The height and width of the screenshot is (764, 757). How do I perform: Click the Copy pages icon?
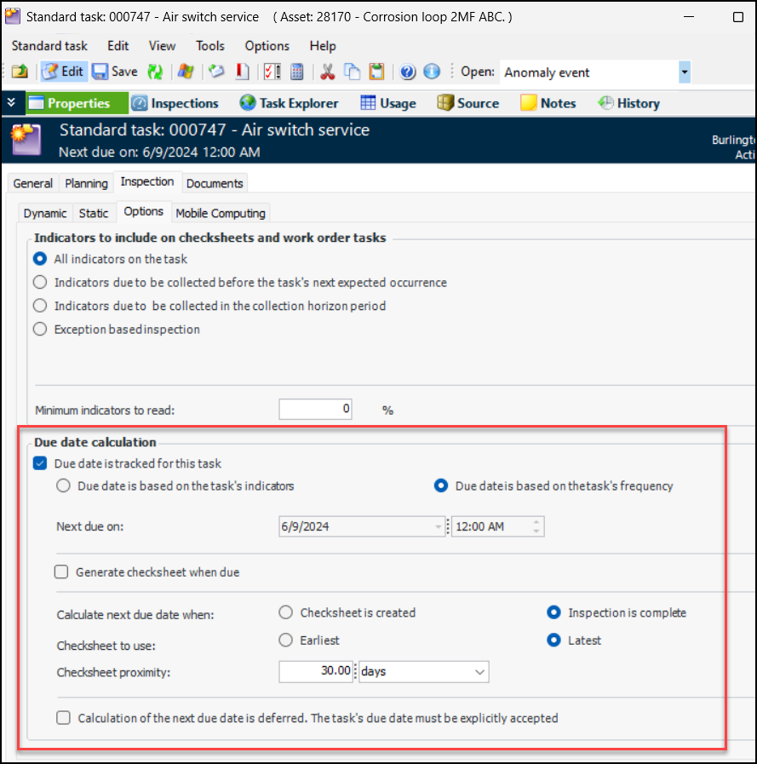tap(352, 72)
